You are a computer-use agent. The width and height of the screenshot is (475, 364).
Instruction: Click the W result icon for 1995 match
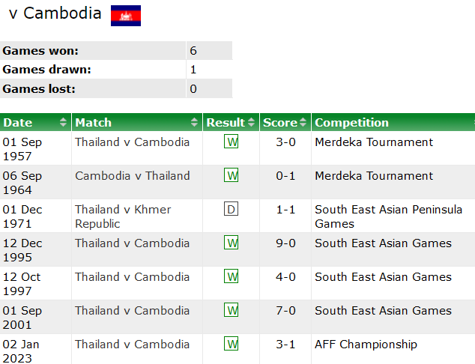(232, 243)
